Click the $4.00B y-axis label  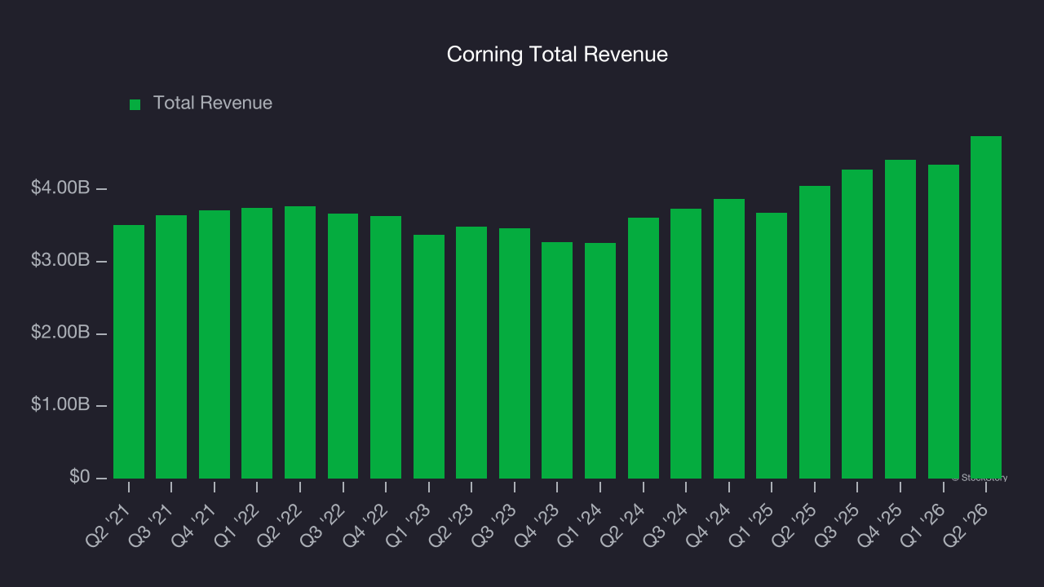point(60,188)
